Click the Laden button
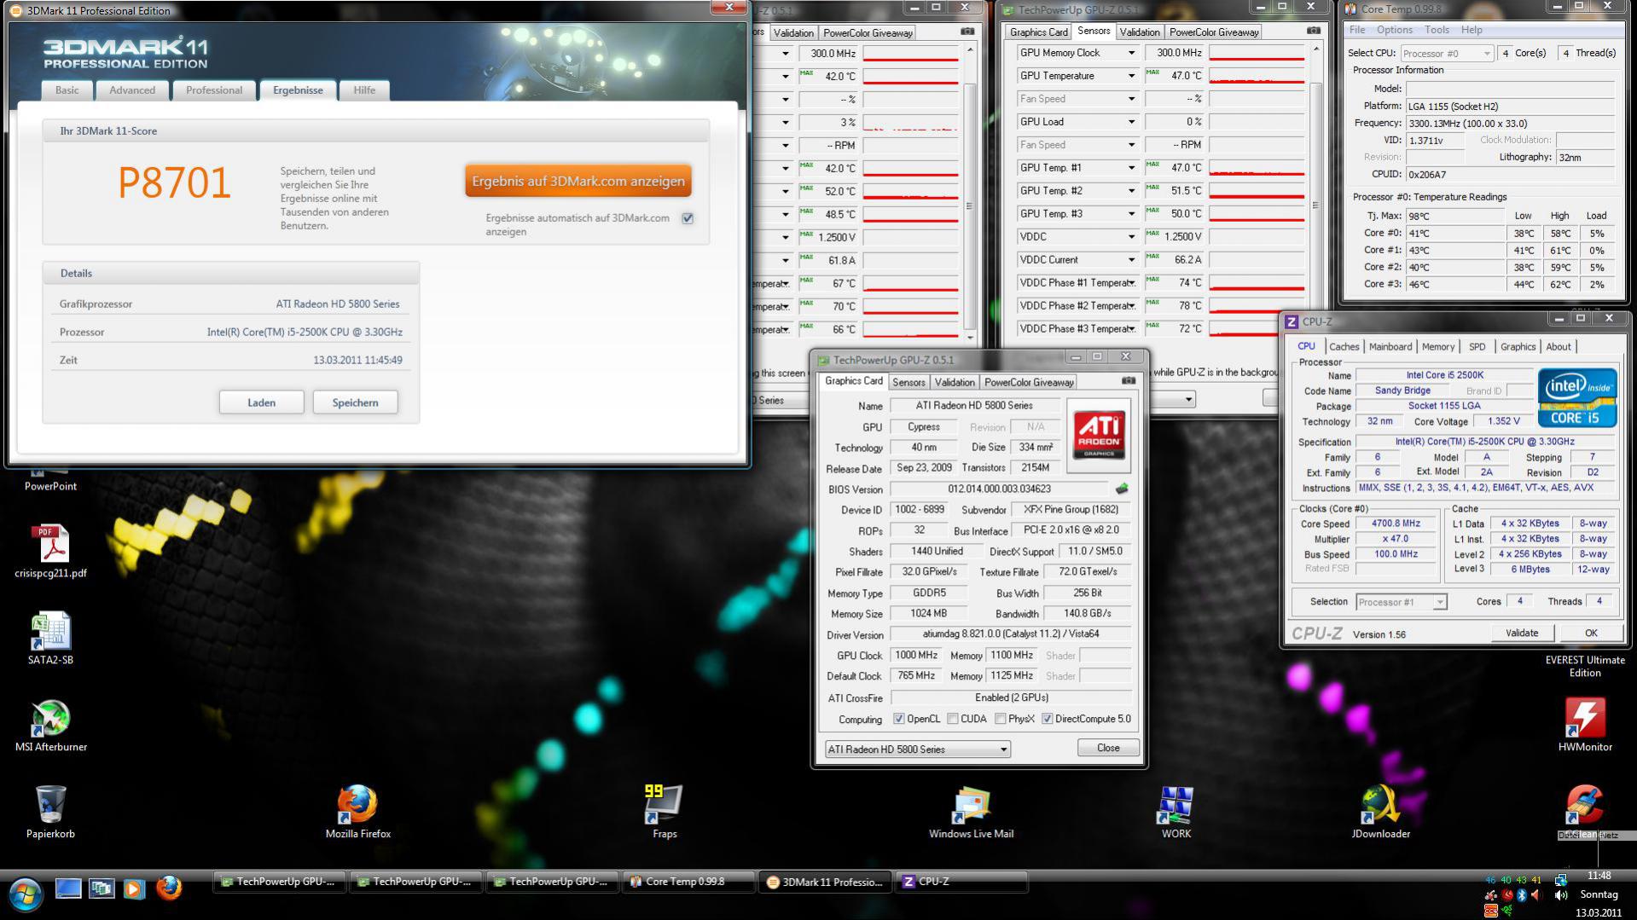Screen dimensions: 1637x920 coord(261,402)
